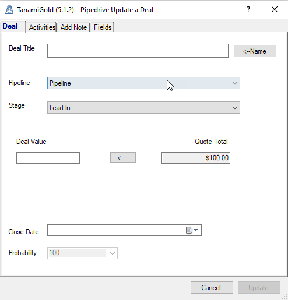Open the Fields tab
The width and height of the screenshot is (288, 300).
coord(103,27)
